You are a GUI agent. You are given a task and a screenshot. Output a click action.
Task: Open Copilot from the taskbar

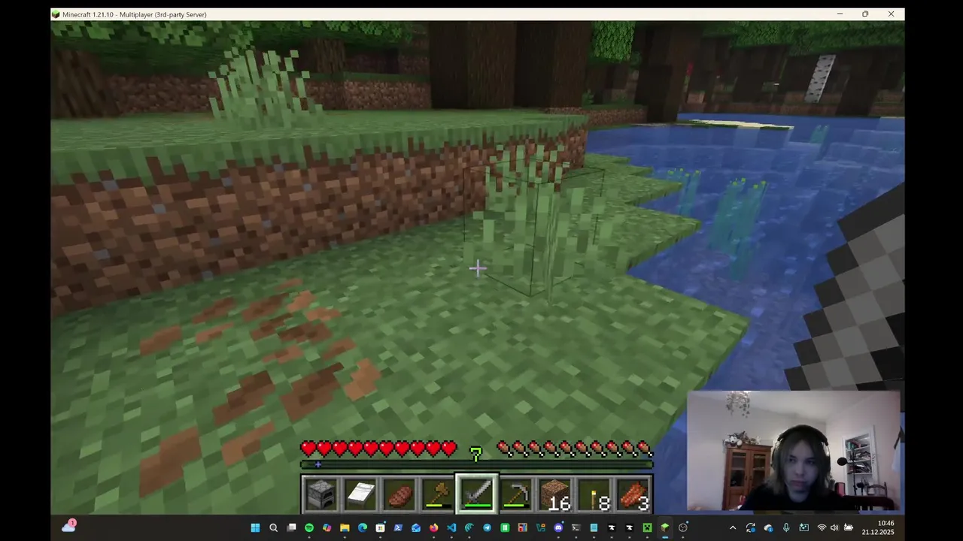(327, 527)
